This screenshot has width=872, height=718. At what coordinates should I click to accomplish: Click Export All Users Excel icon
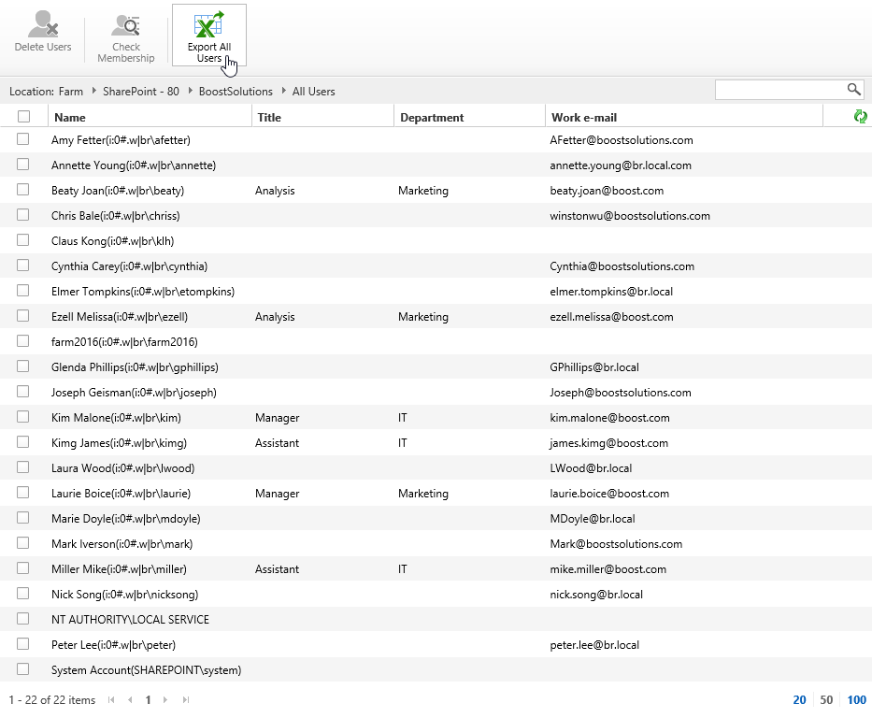208,25
